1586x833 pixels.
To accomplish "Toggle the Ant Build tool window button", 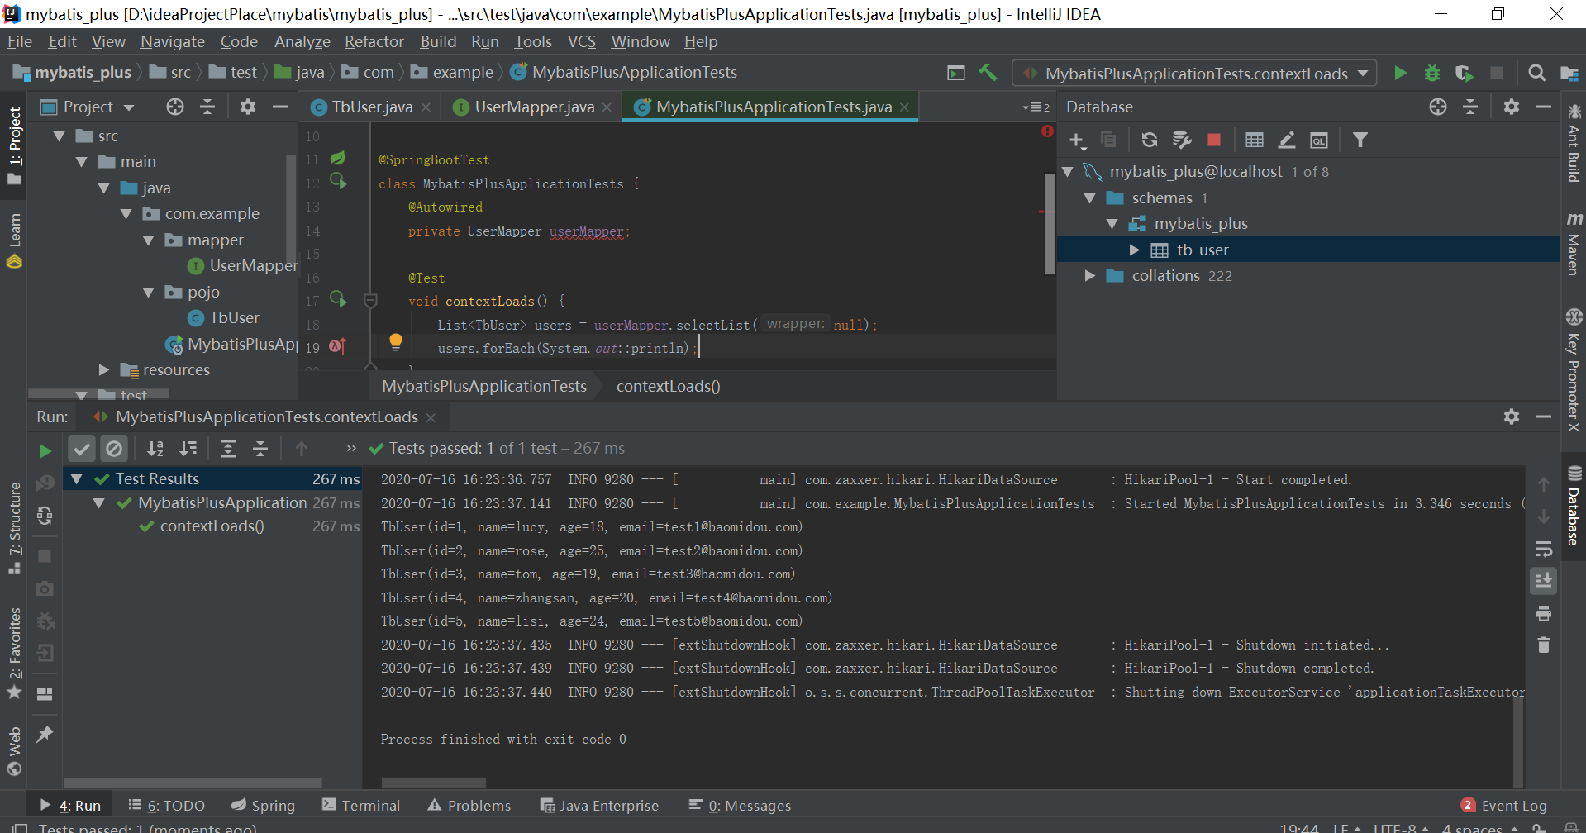I will click(x=1574, y=144).
